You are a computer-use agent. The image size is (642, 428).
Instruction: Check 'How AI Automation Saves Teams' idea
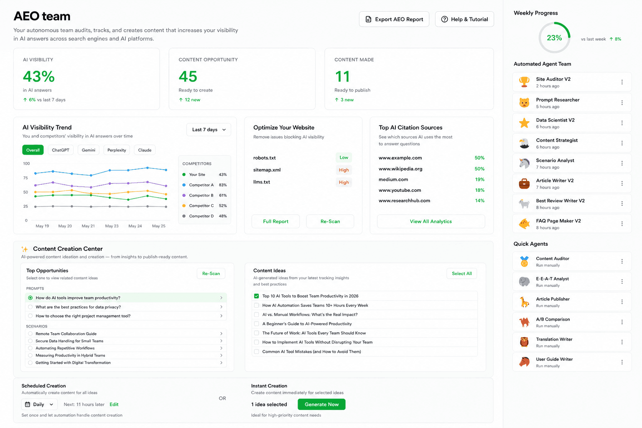(257, 306)
